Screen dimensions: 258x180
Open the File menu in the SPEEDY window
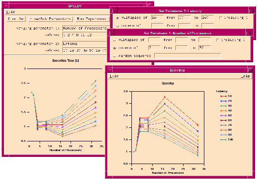[11, 12]
